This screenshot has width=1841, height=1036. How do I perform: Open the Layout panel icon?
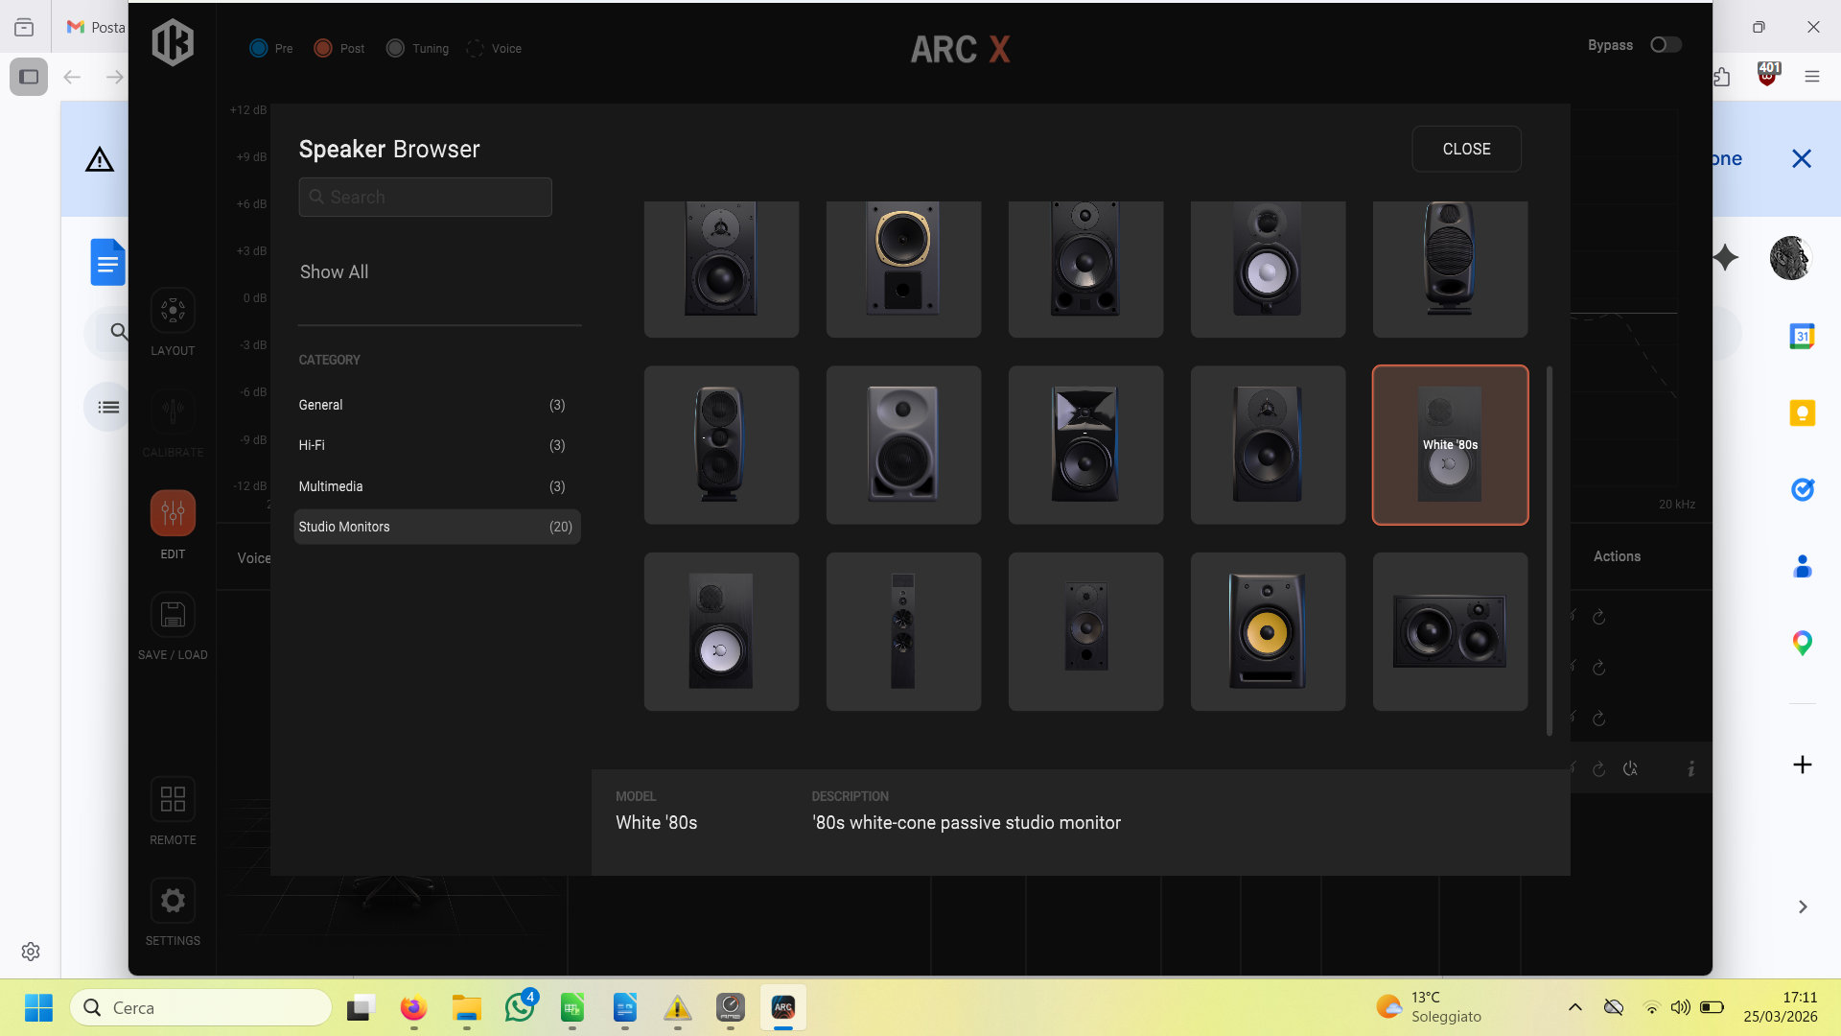(x=173, y=311)
